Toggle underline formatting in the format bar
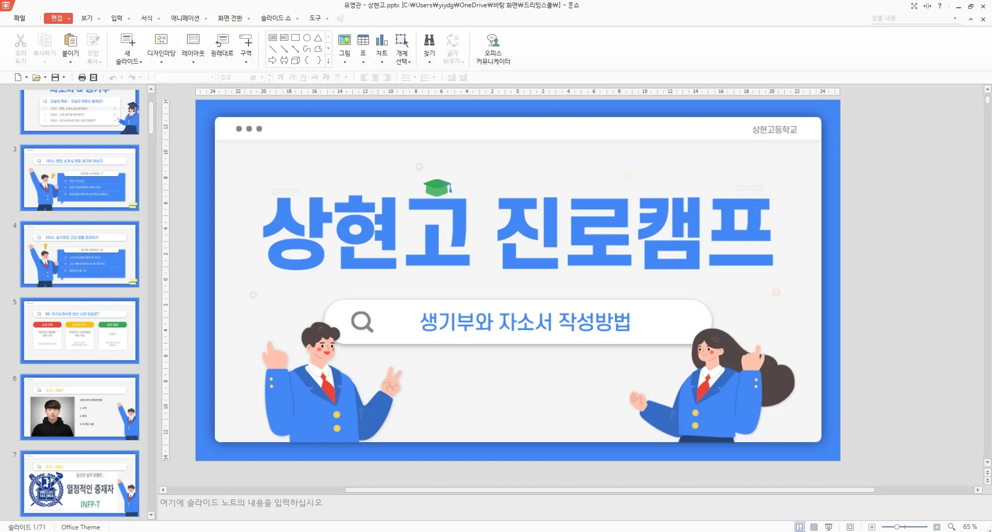This screenshot has height=532, width=992. coord(303,77)
